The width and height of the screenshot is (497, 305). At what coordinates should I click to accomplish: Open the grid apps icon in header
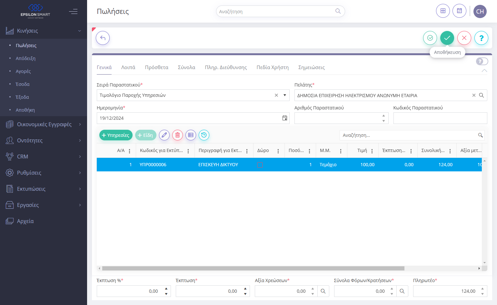[443, 11]
